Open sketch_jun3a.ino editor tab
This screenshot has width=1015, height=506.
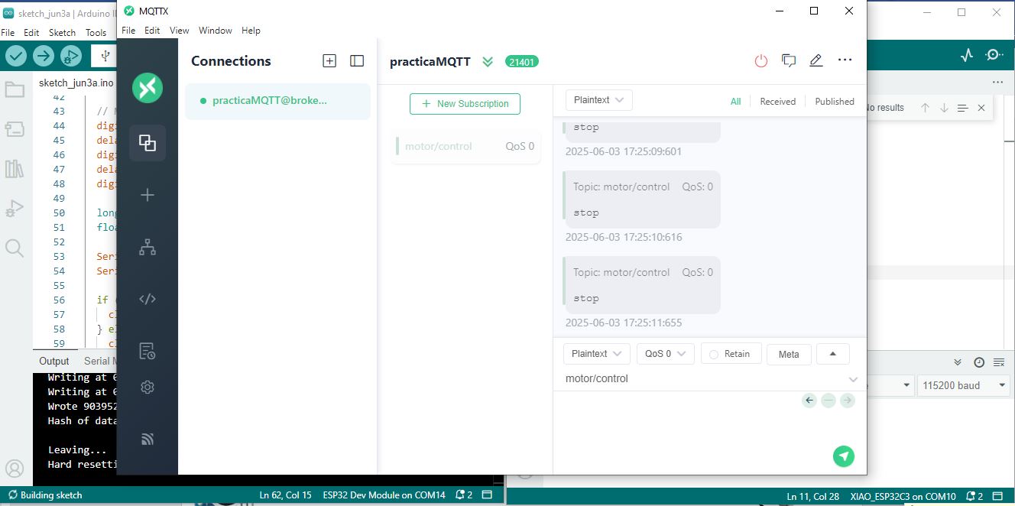pyautogui.click(x=76, y=83)
